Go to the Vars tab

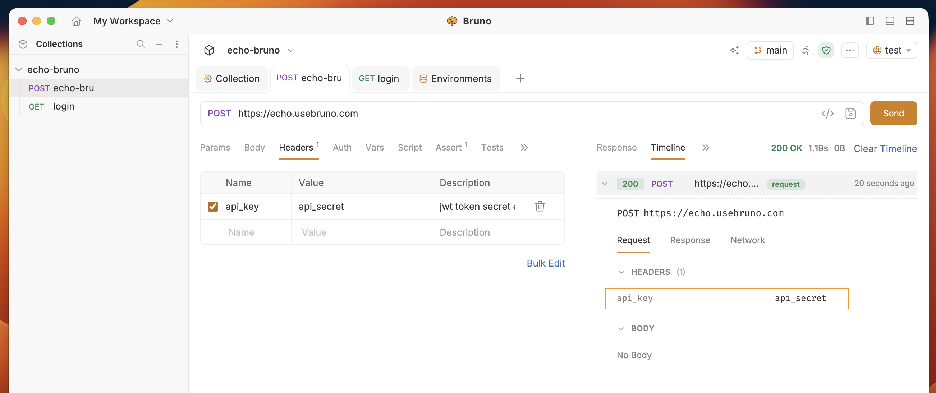[375, 148]
